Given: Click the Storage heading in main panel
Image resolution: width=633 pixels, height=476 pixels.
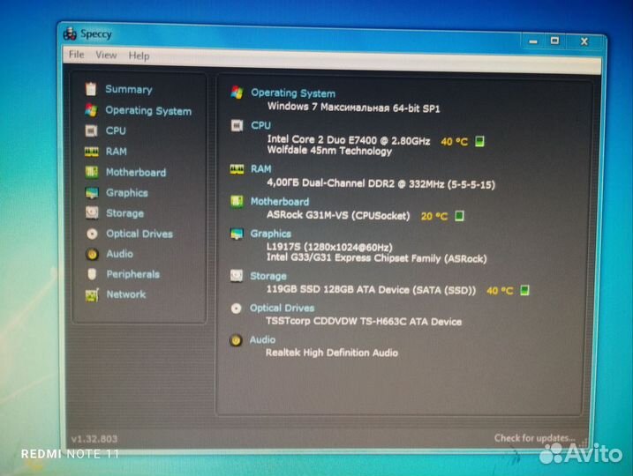Looking at the screenshot, I should 268,276.
